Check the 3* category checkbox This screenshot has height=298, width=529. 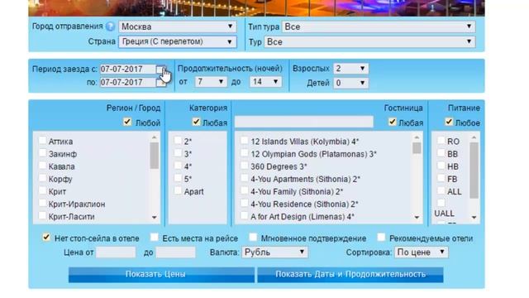coord(178,152)
